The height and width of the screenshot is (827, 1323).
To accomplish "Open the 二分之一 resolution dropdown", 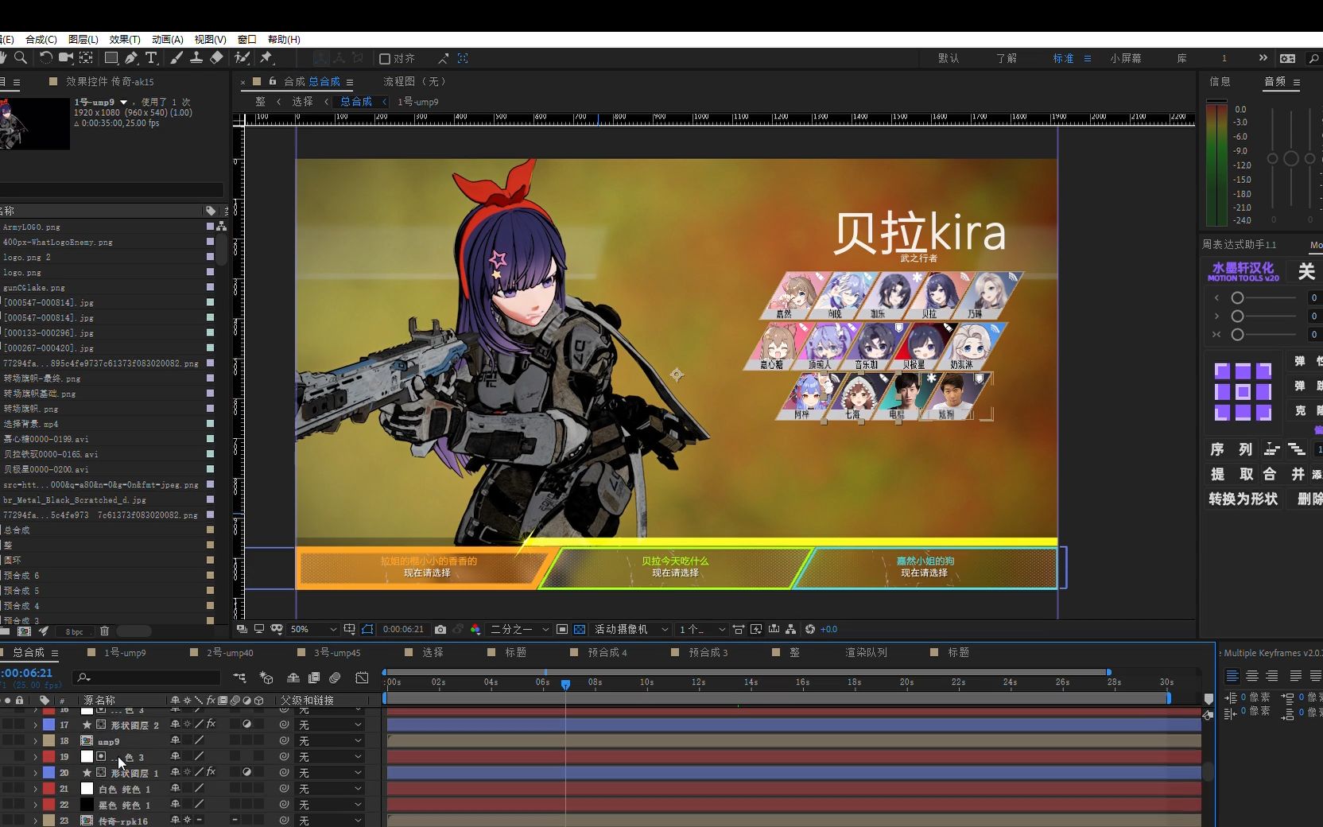I will pos(520,629).
